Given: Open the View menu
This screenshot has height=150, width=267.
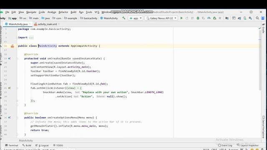Looking at the screenshot, I should [21, 12].
